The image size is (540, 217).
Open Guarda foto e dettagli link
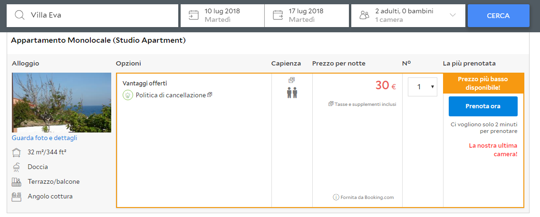coord(45,138)
